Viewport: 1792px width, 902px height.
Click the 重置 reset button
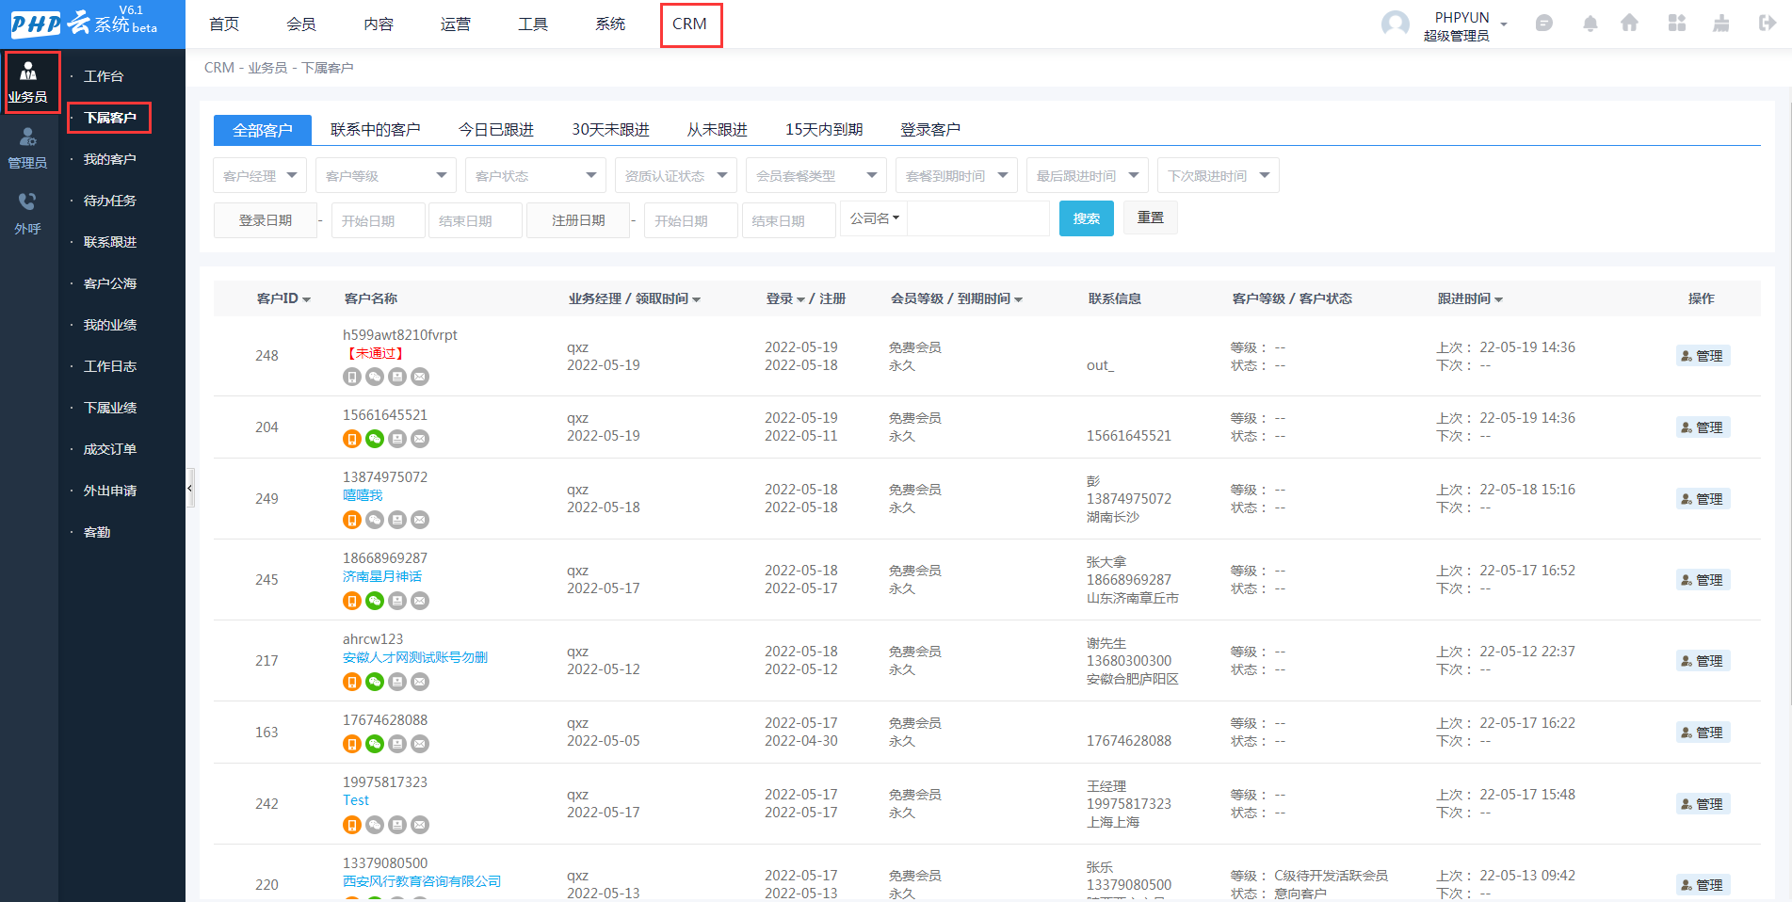[1151, 217]
